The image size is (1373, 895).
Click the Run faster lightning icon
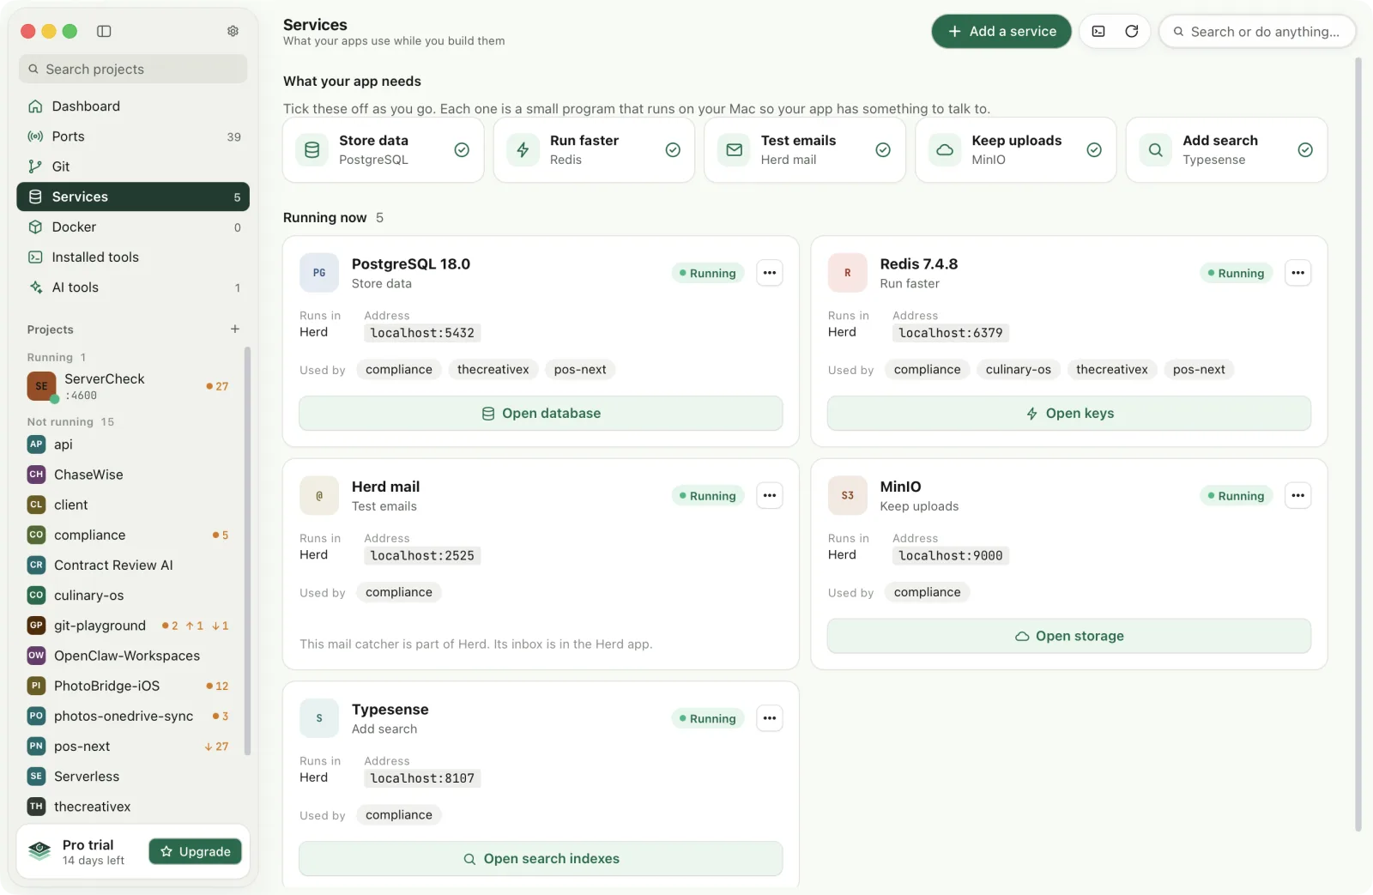pyautogui.click(x=523, y=150)
